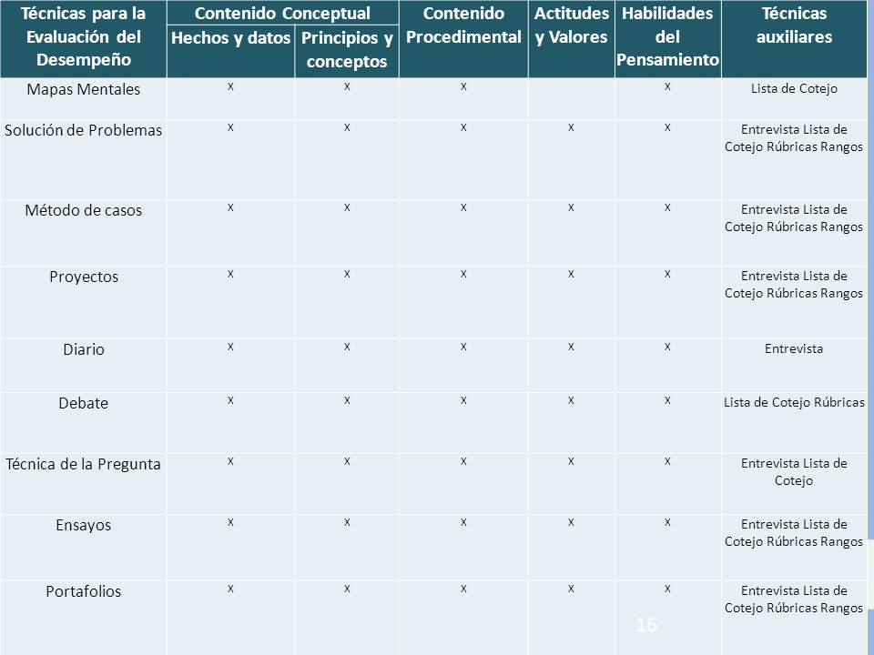Select the 'Portafolios' row label
This screenshot has height=655, width=874.
[84, 591]
